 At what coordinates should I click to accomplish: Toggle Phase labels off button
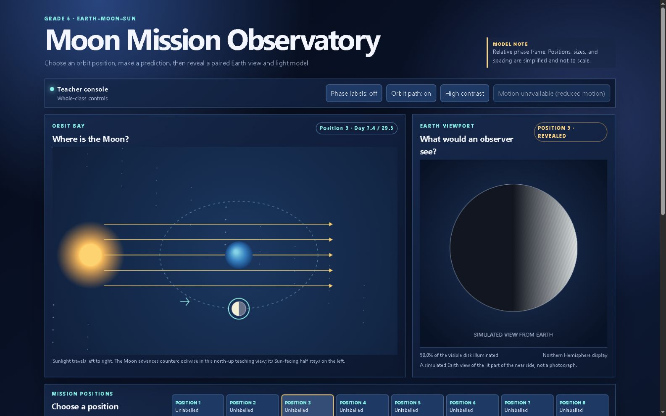tap(354, 93)
